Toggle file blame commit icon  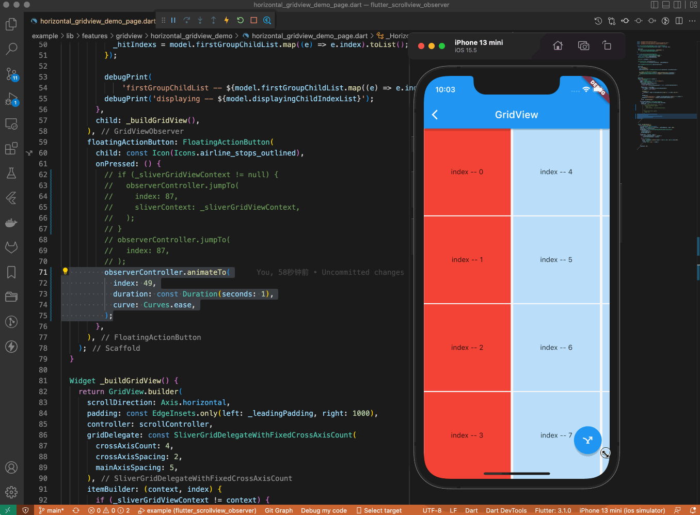tap(639, 21)
